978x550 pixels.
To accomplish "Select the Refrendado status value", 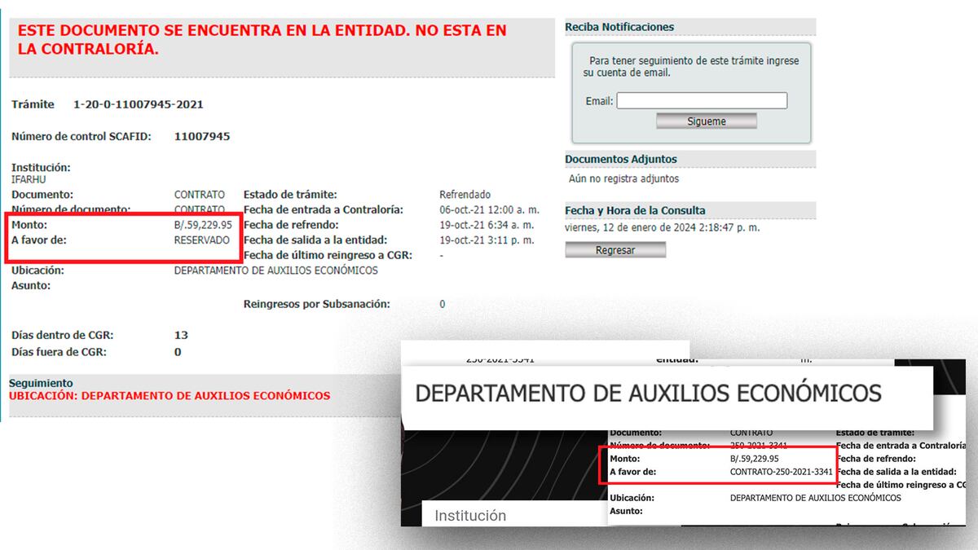I will [x=465, y=195].
